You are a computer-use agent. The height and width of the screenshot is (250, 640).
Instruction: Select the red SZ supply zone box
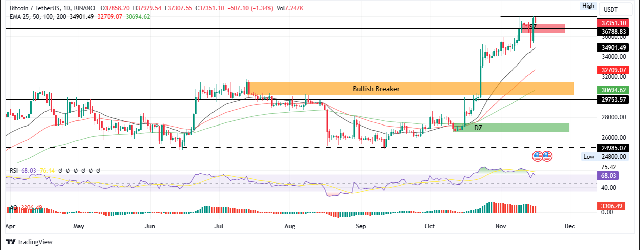[x=543, y=28]
